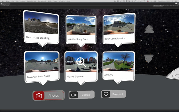Open the Assets menu
This screenshot has height=112, width=179.
[x=23, y=1]
